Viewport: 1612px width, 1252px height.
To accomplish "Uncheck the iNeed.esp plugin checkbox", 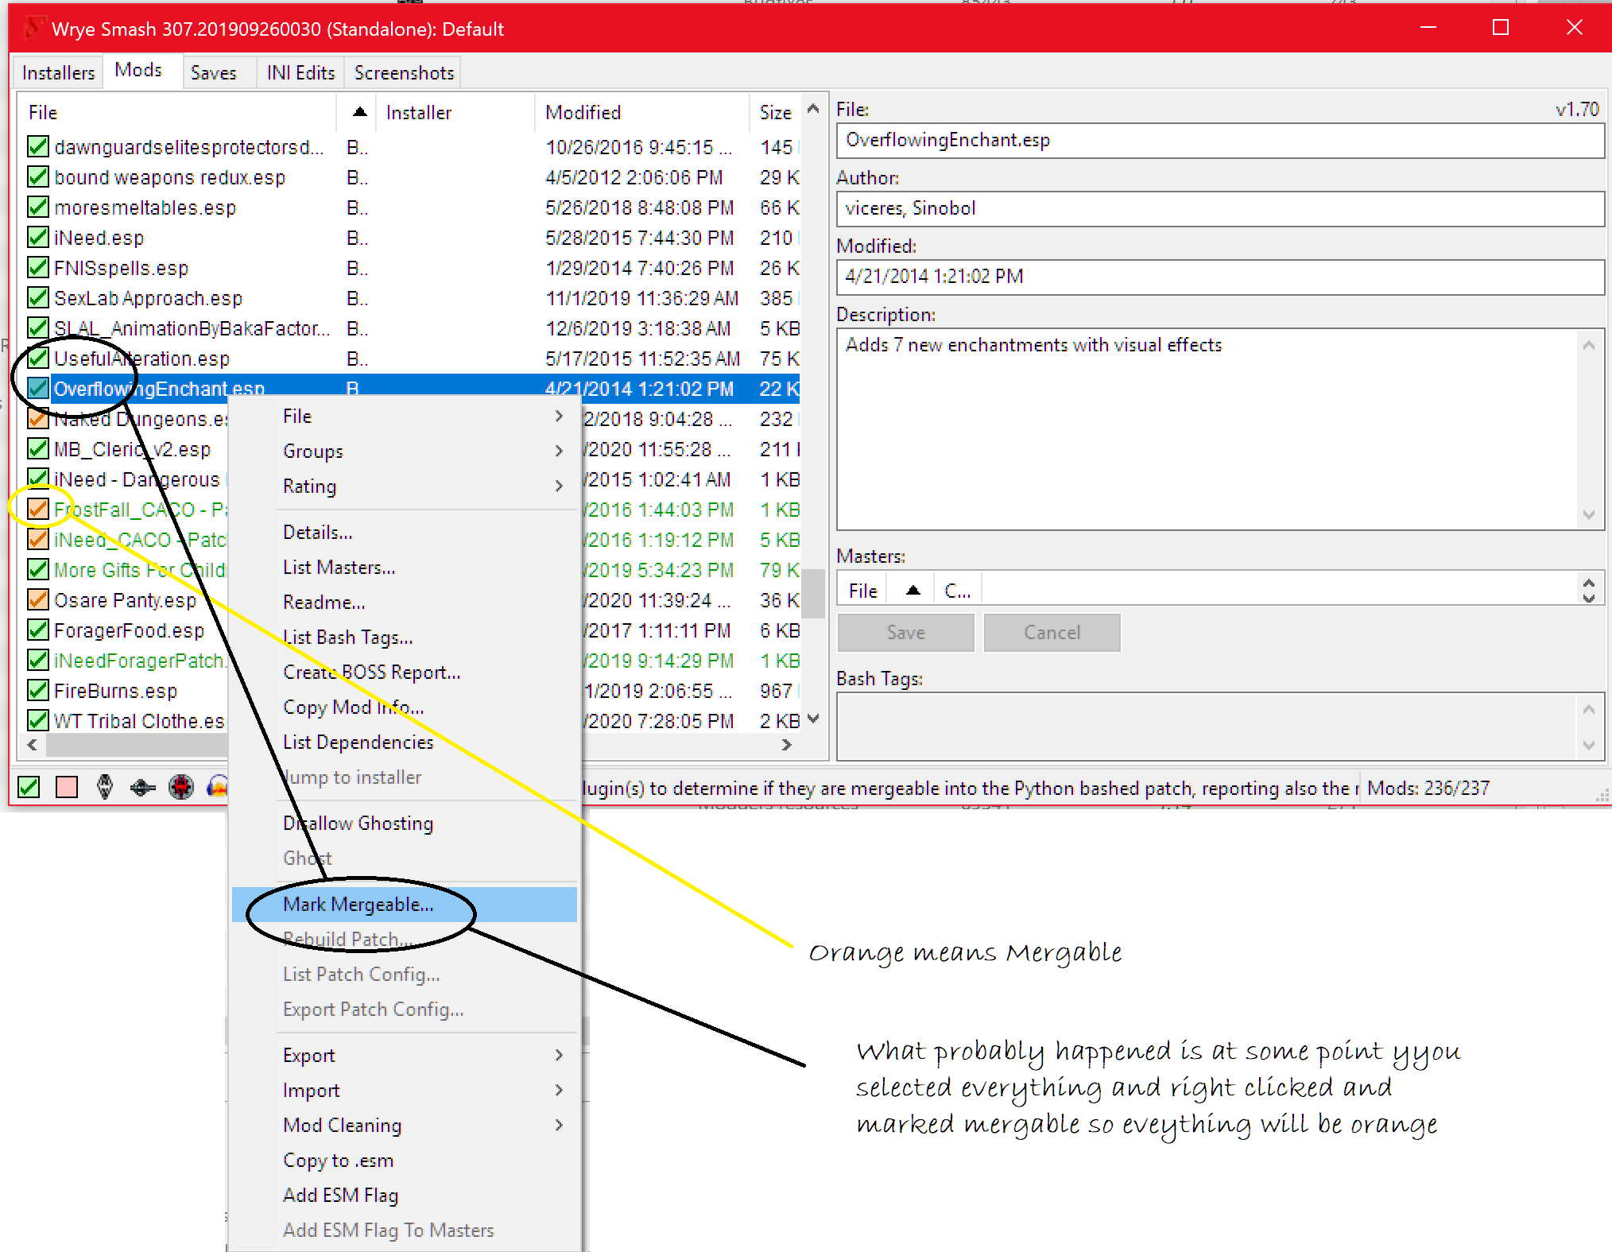I will pyautogui.click(x=37, y=237).
